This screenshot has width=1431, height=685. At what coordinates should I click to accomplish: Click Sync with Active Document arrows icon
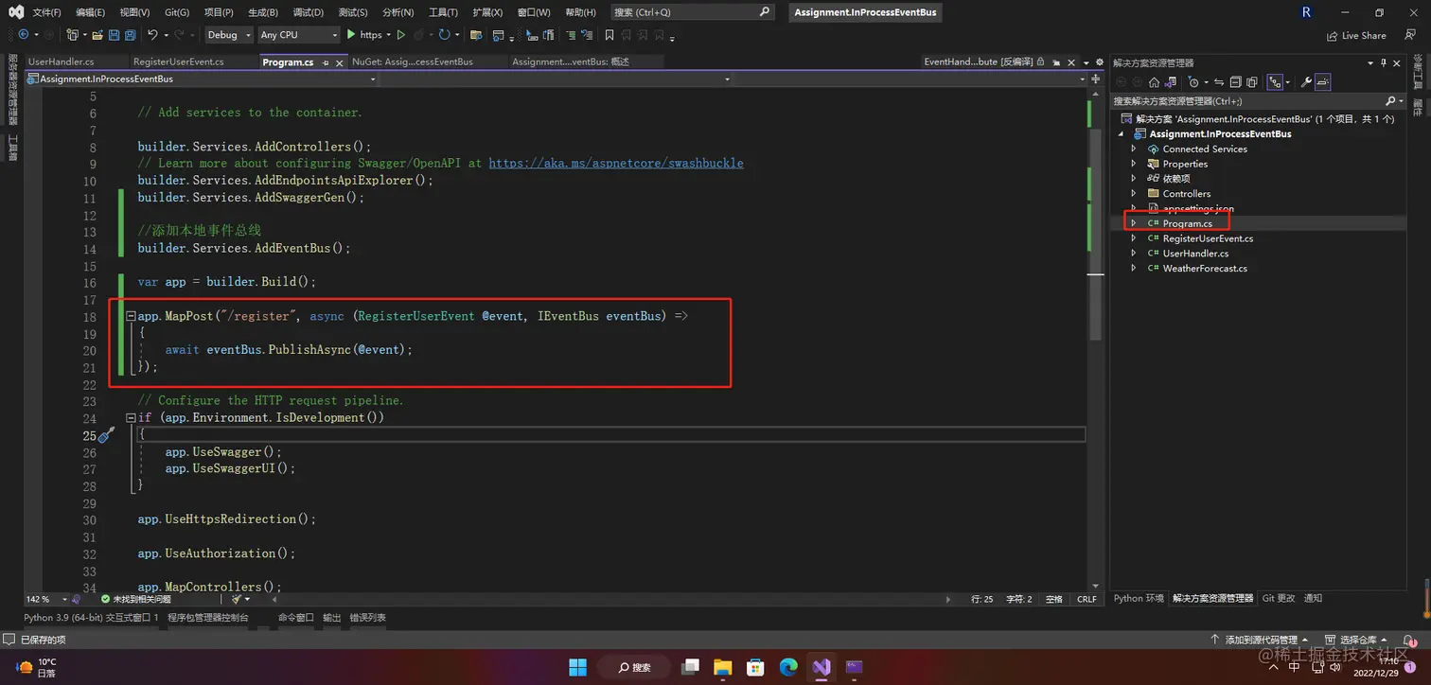[1219, 82]
